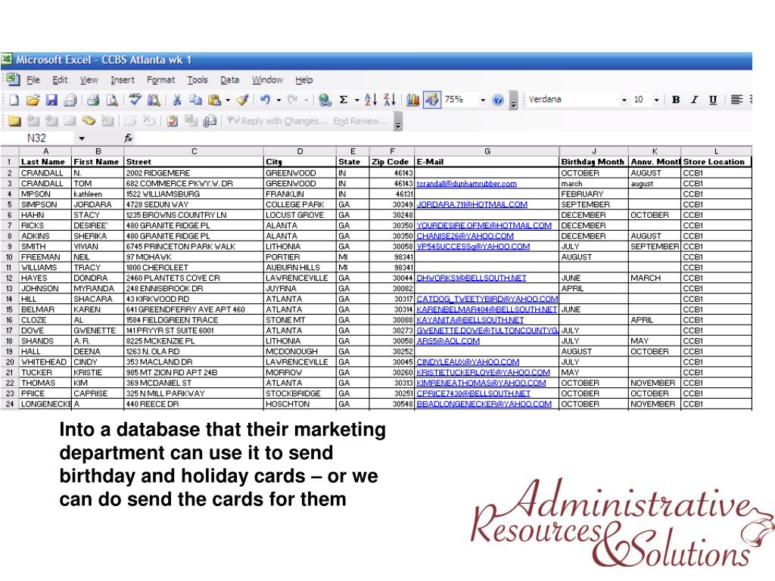Open the Edit menu
Screen dimensions: 775x581
click(60, 80)
